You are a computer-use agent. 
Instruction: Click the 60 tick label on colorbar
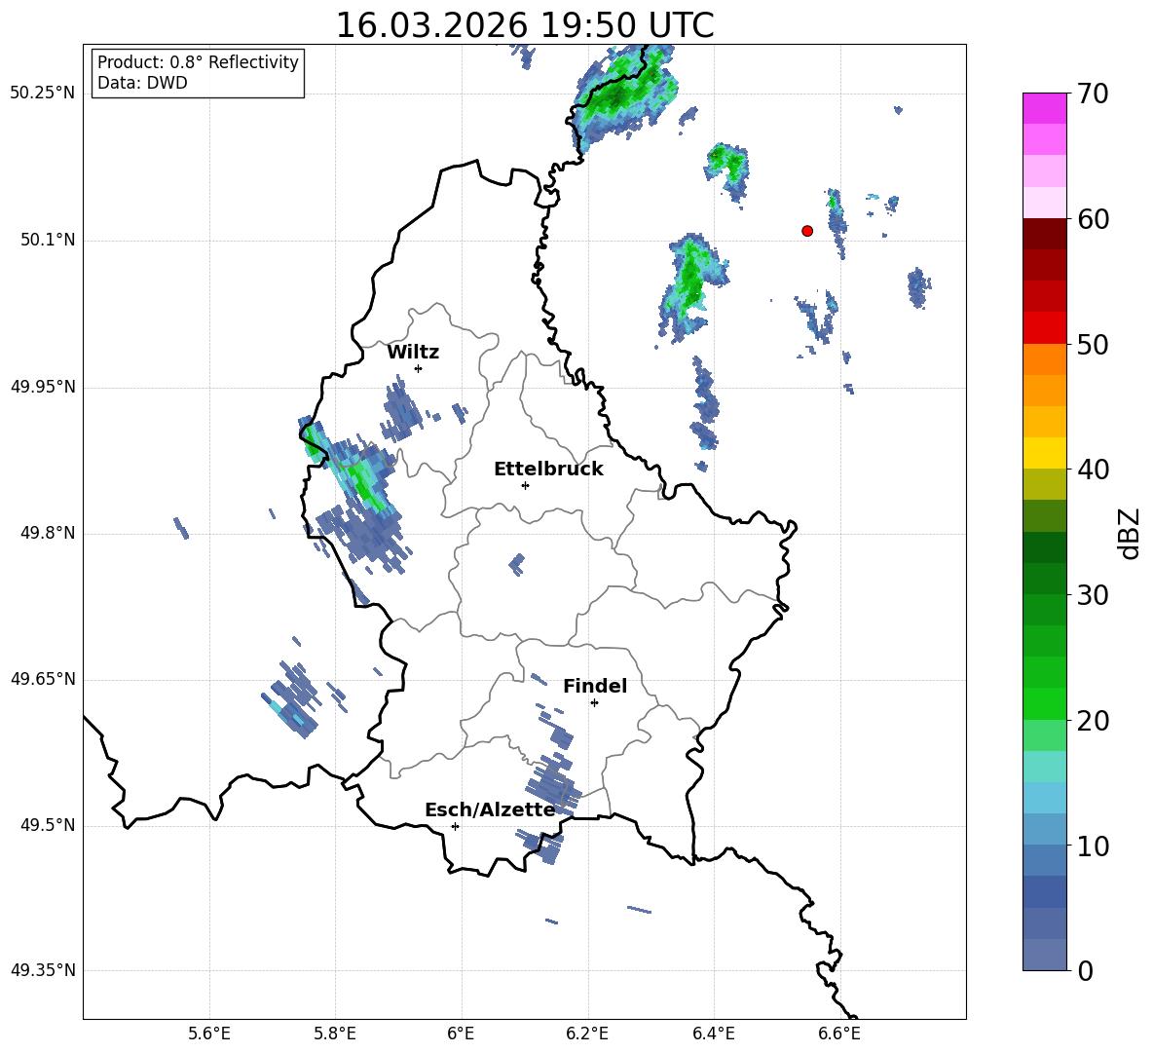coord(1093,219)
